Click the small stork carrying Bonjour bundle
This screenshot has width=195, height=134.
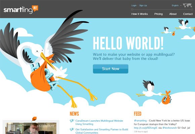point(154,92)
